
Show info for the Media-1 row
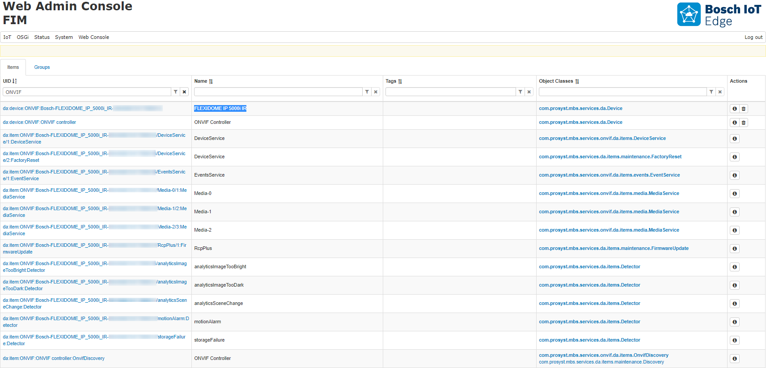[x=734, y=212]
